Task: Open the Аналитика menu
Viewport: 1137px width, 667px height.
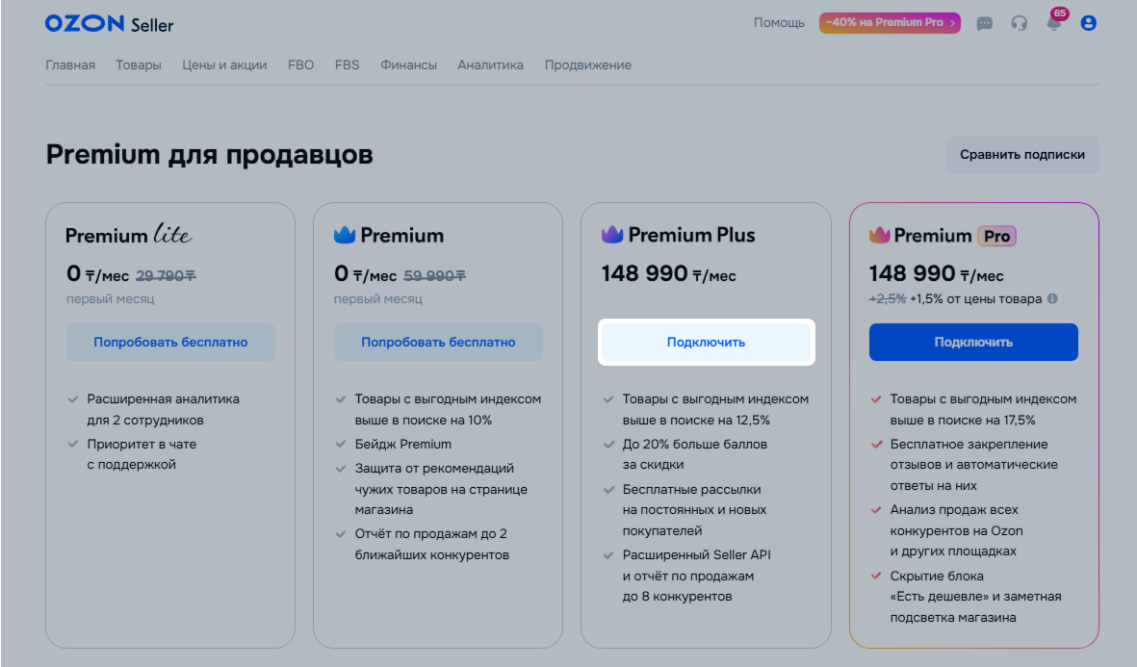Action: pyautogui.click(x=490, y=65)
